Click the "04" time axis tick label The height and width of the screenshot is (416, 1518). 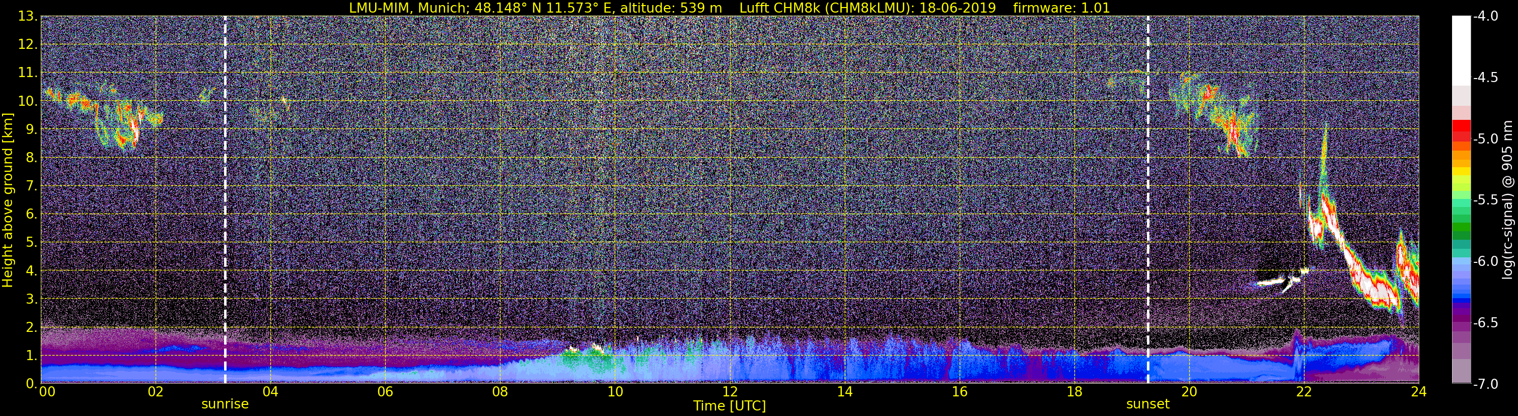click(x=270, y=392)
